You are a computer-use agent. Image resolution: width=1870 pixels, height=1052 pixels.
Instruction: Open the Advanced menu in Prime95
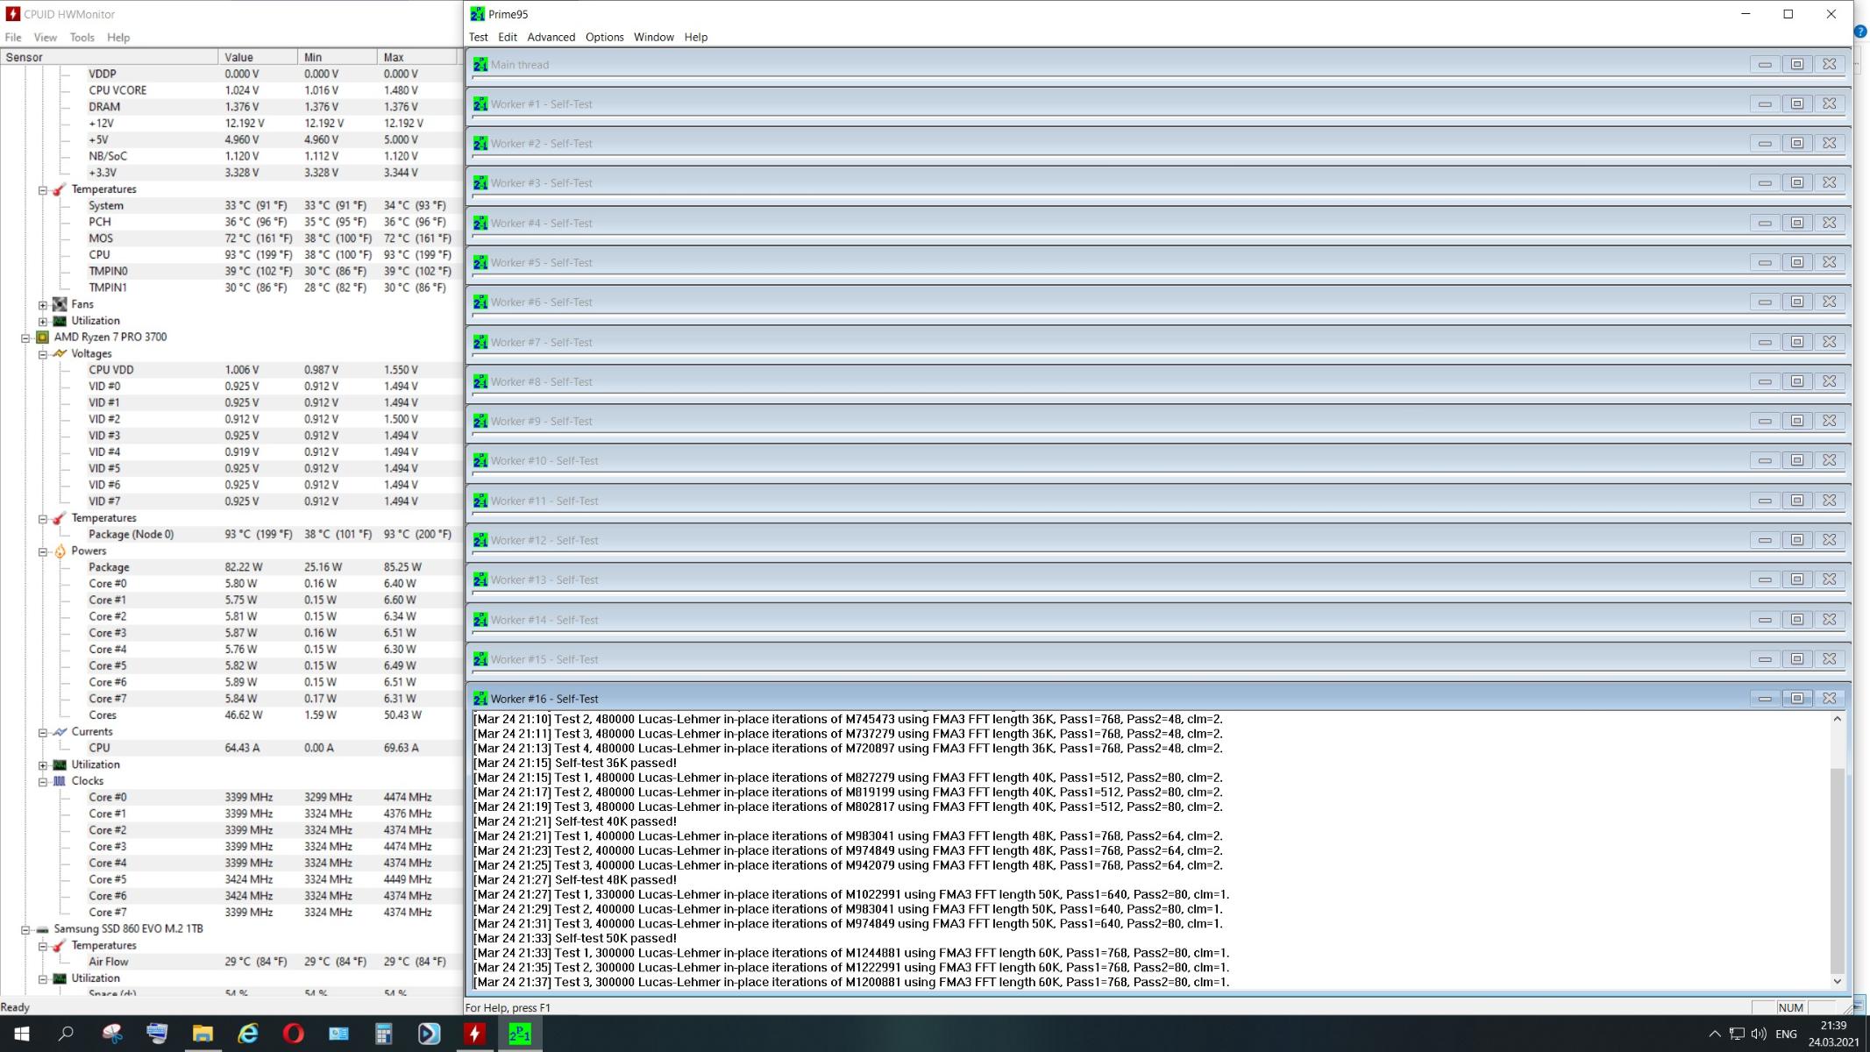551,37
